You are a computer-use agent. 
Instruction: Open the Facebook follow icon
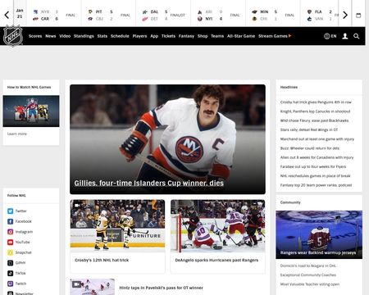pyautogui.click(x=10, y=221)
